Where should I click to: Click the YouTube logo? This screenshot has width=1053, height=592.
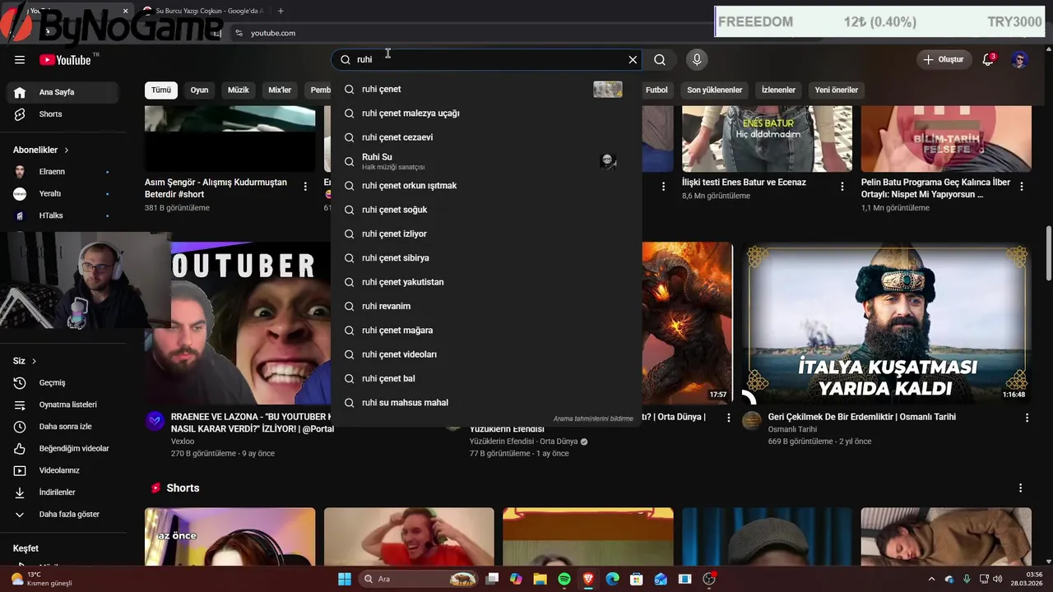65,59
